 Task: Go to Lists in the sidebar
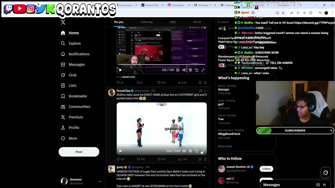(x=69, y=85)
